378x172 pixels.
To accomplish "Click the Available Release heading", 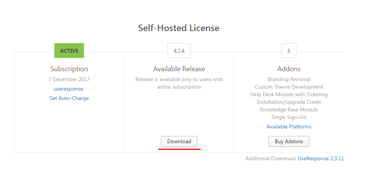I will (179, 69).
